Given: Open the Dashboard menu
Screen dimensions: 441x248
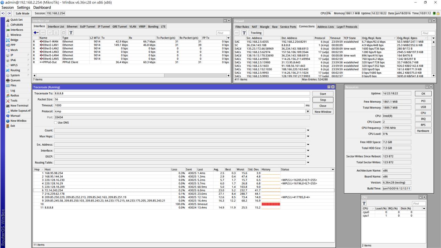Looking at the screenshot, I should pyautogui.click(x=42, y=7).
